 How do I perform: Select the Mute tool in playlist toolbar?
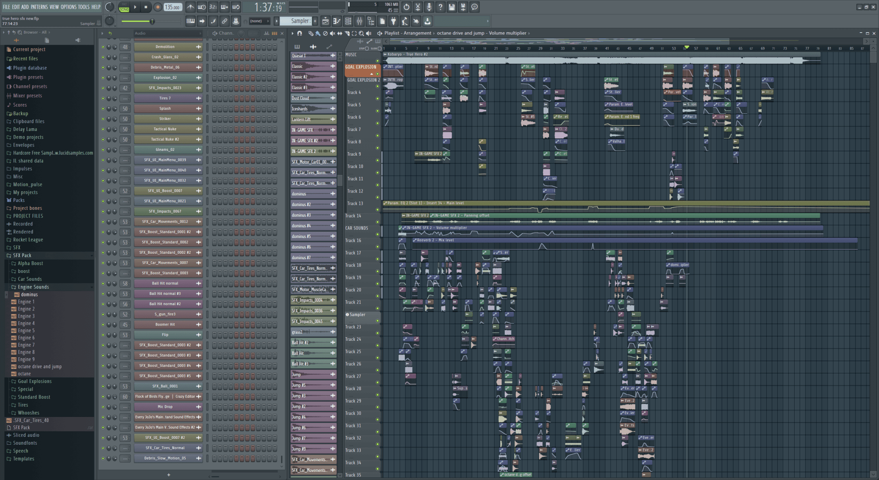tap(332, 33)
